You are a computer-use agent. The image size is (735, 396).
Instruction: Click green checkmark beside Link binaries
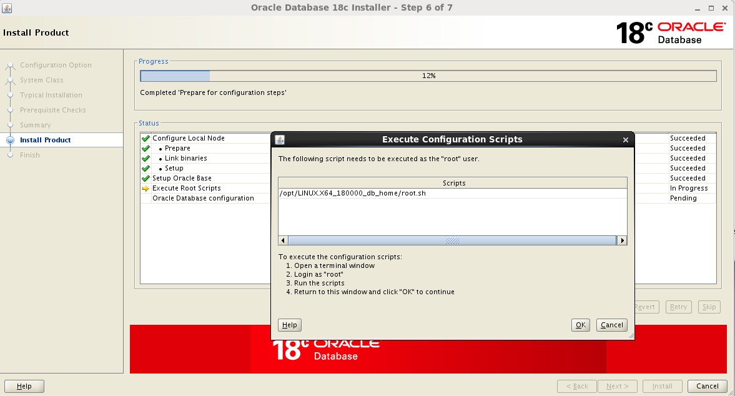tap(146, 159)
